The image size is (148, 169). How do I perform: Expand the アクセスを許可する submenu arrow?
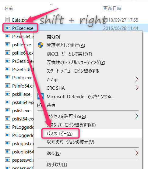click(x=137, y=116)
